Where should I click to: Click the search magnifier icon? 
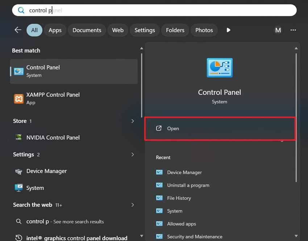tap(21, 10)
